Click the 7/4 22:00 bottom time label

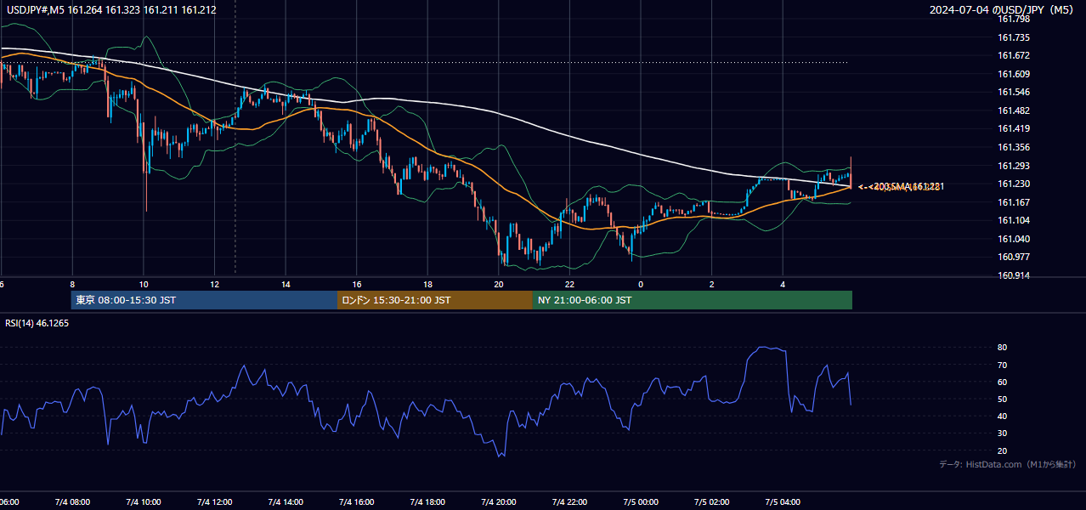[569, 502]
